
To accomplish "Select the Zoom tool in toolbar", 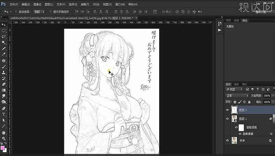I will click(x=3, y=138).
